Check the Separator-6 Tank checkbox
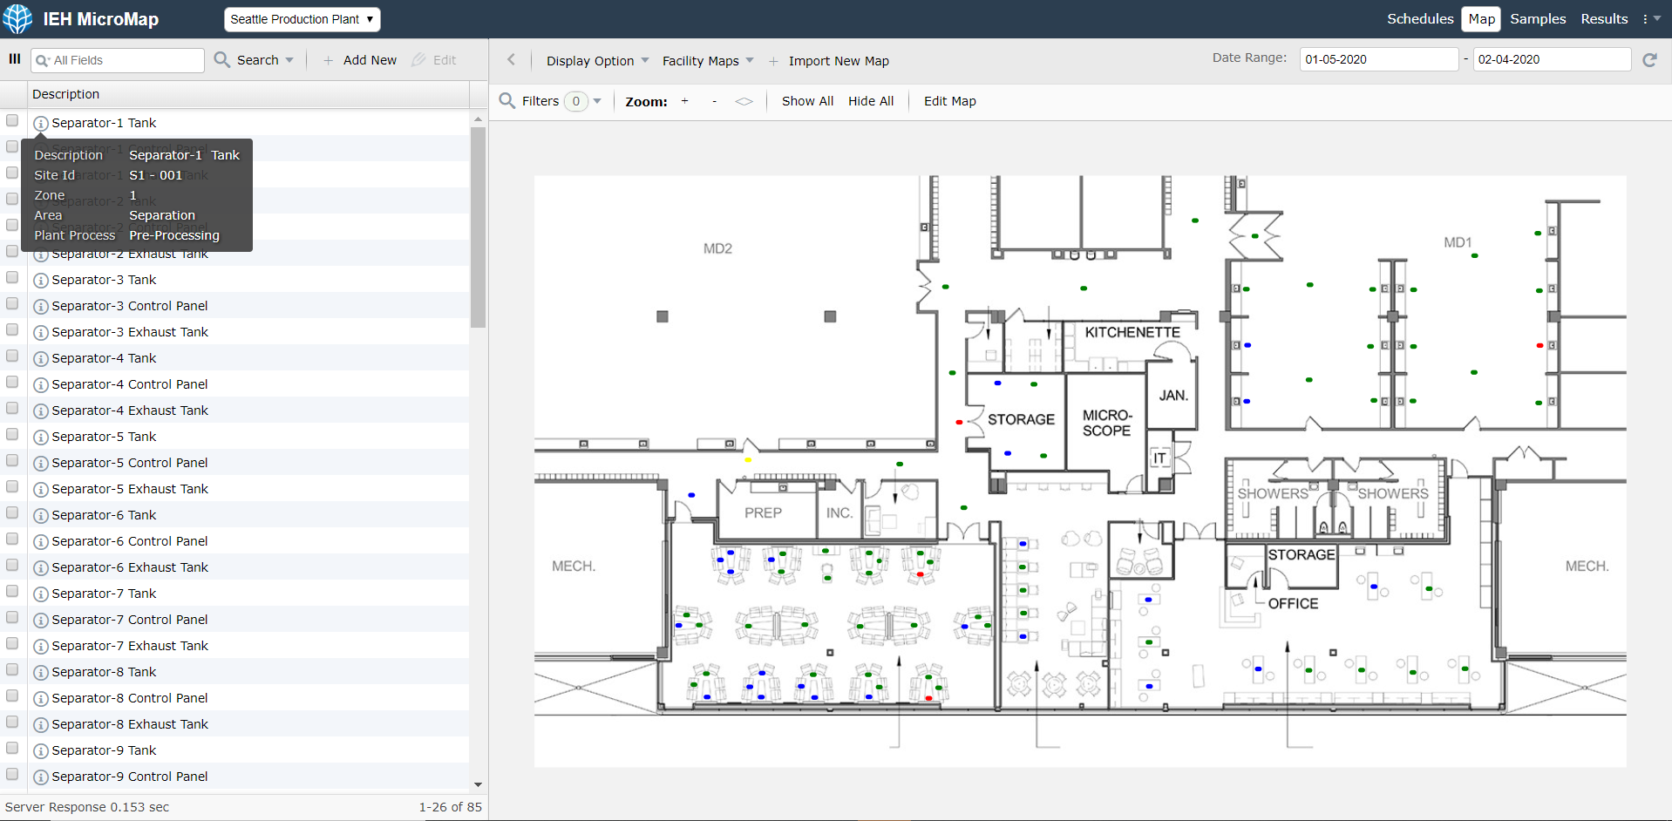The height and width of the screenshot is (821, 1672). 12,512
